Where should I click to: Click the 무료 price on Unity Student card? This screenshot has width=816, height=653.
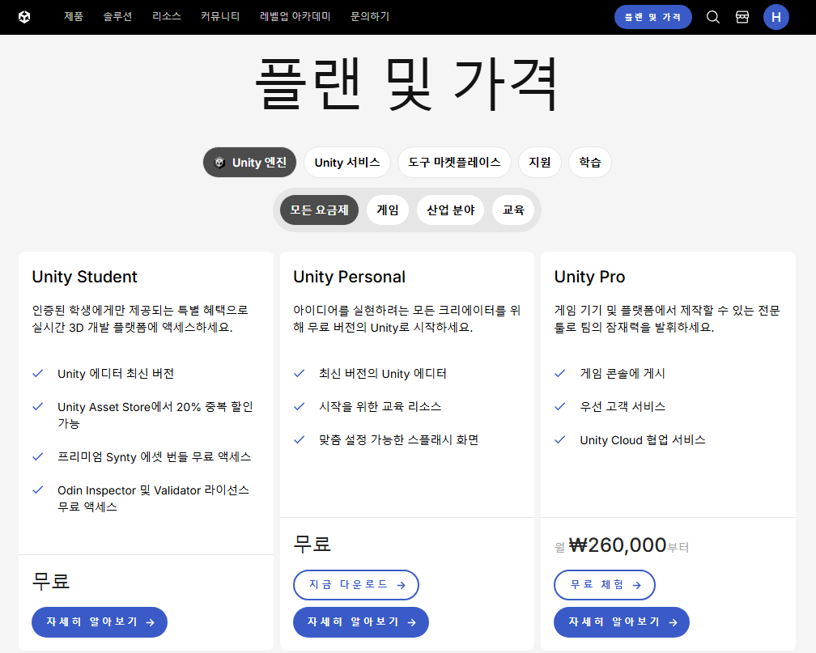[51, 581]
